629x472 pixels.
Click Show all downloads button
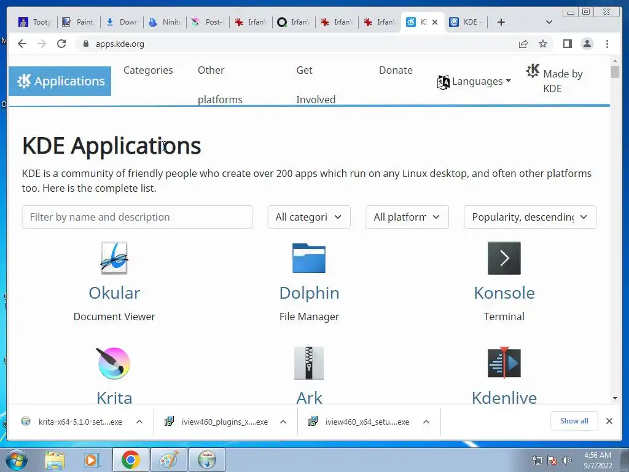574,421
